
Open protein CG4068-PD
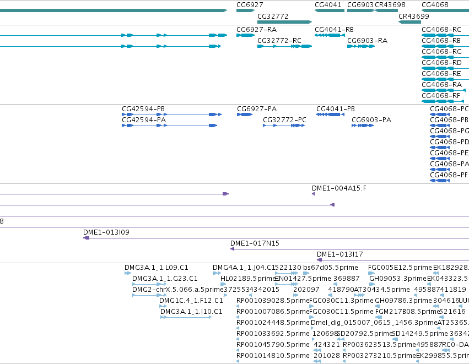coord(449,142)
